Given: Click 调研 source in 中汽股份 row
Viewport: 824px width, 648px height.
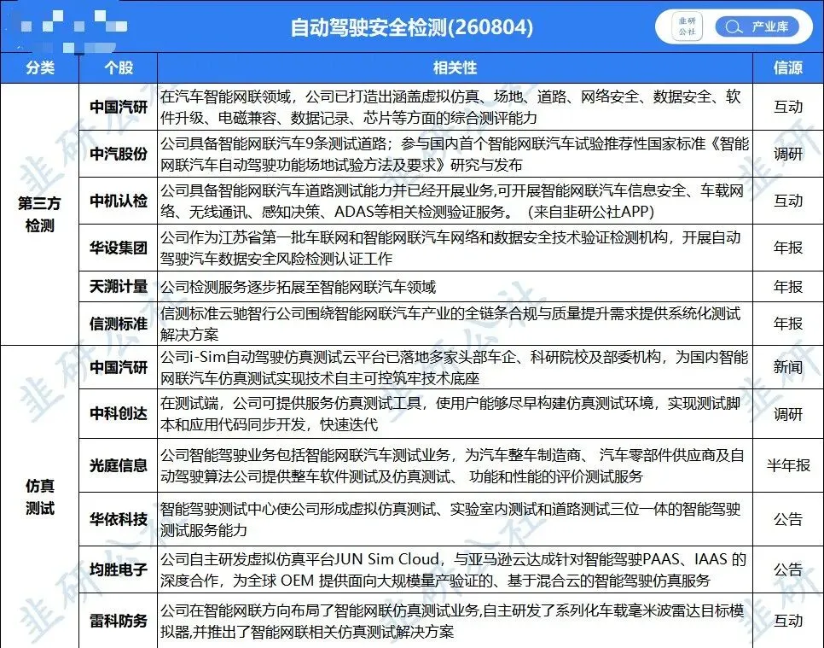Looking at the screenshot, I should [x=787, y=155].
